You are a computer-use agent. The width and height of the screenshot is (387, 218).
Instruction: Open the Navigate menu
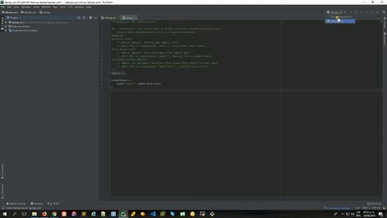(x=26, y=7)
